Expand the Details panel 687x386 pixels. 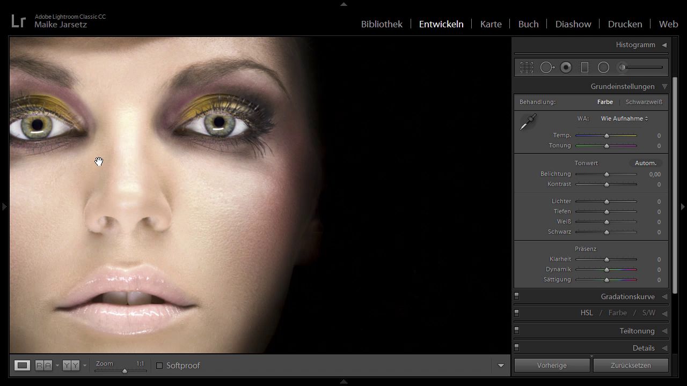664,348
